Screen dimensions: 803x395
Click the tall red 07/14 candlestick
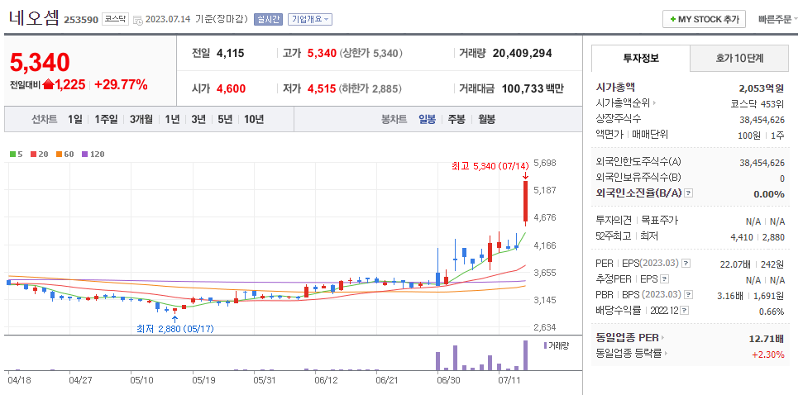point(525,202)
